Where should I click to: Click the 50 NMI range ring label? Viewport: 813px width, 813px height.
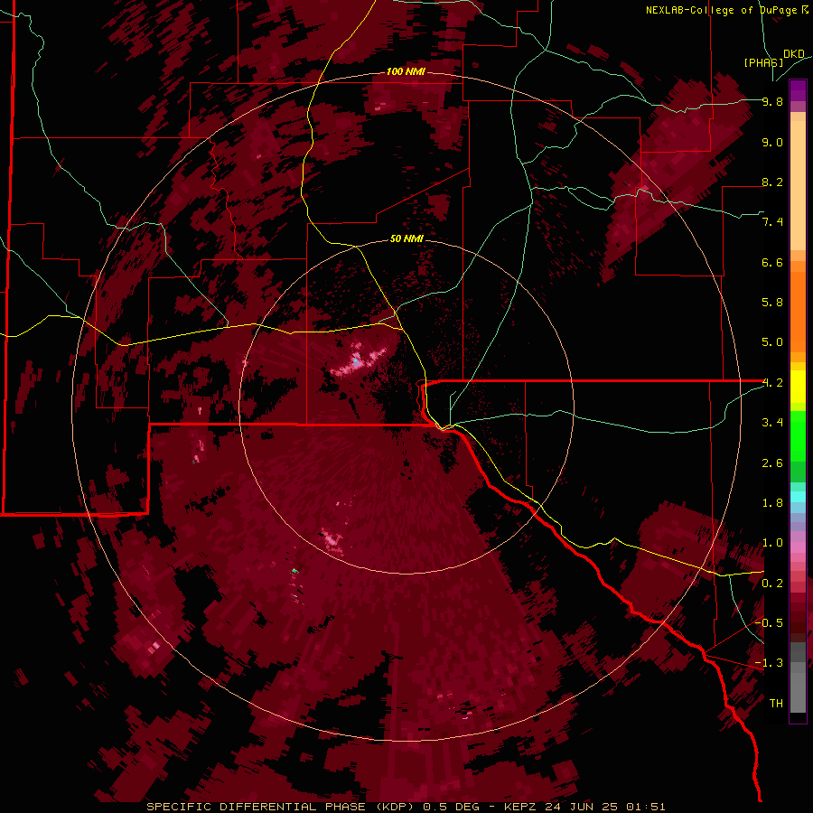[x=406, y=238]
